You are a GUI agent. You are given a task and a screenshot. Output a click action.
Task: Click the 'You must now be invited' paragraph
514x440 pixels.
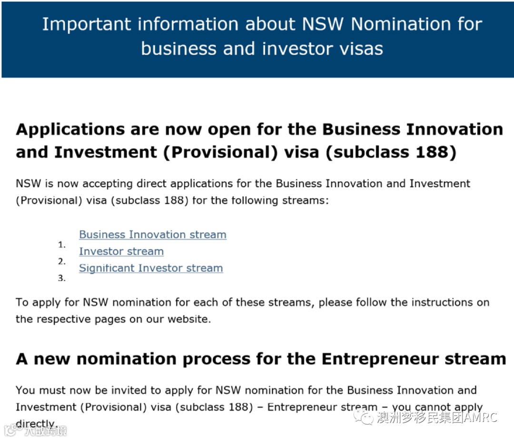point(249,407)
